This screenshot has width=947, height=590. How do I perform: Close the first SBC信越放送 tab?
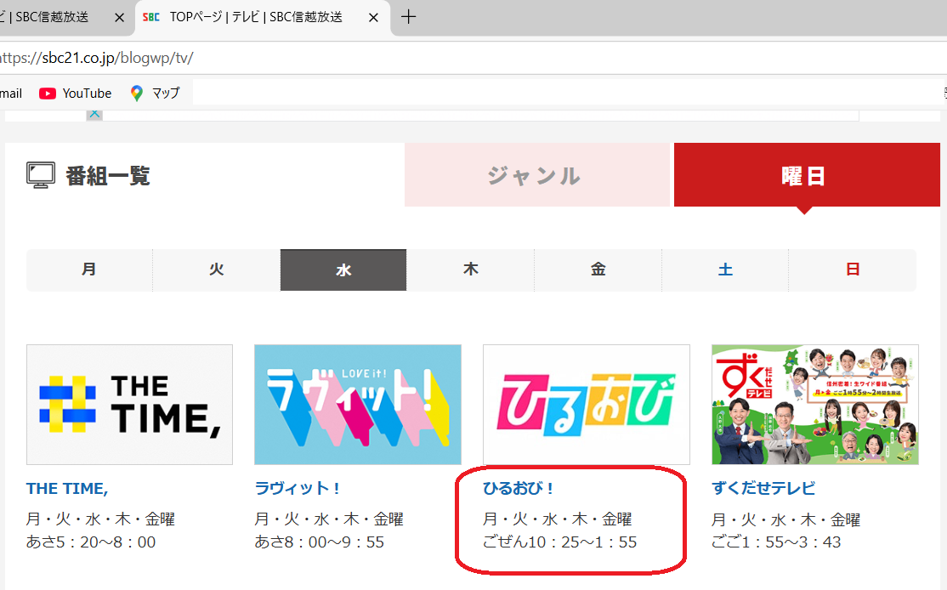[x=119, y=18]
